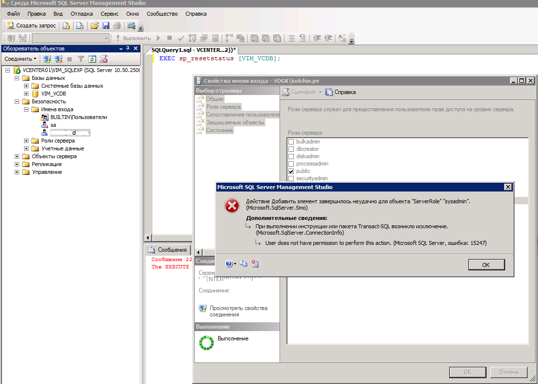The width and height of the screenshot is (538, 384).
Task: Copy the error message text icon
Action: (244, 264)
